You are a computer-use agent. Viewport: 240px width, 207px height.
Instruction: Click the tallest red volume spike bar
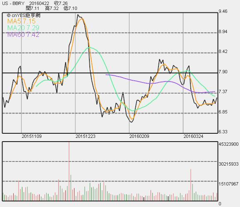point(69,171)
